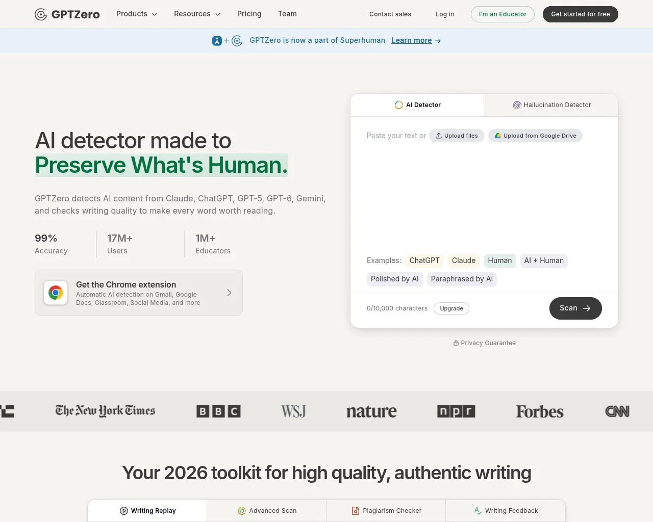
Task: Open the Resources dropdown menu
Action: click(x=197, y=14)
